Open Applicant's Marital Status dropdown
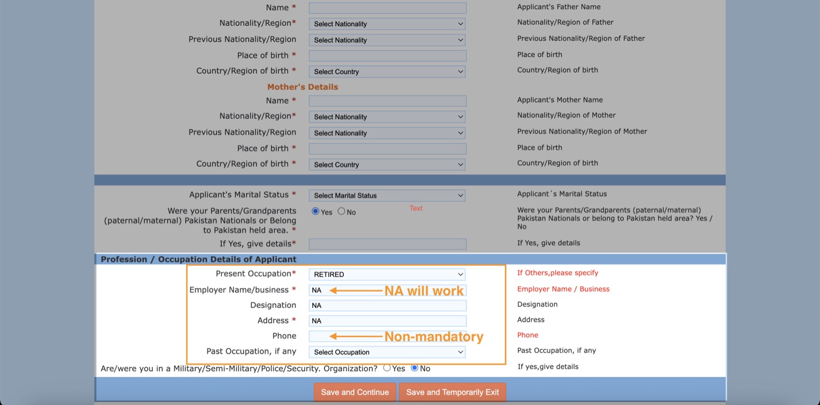 coord(387,195)
